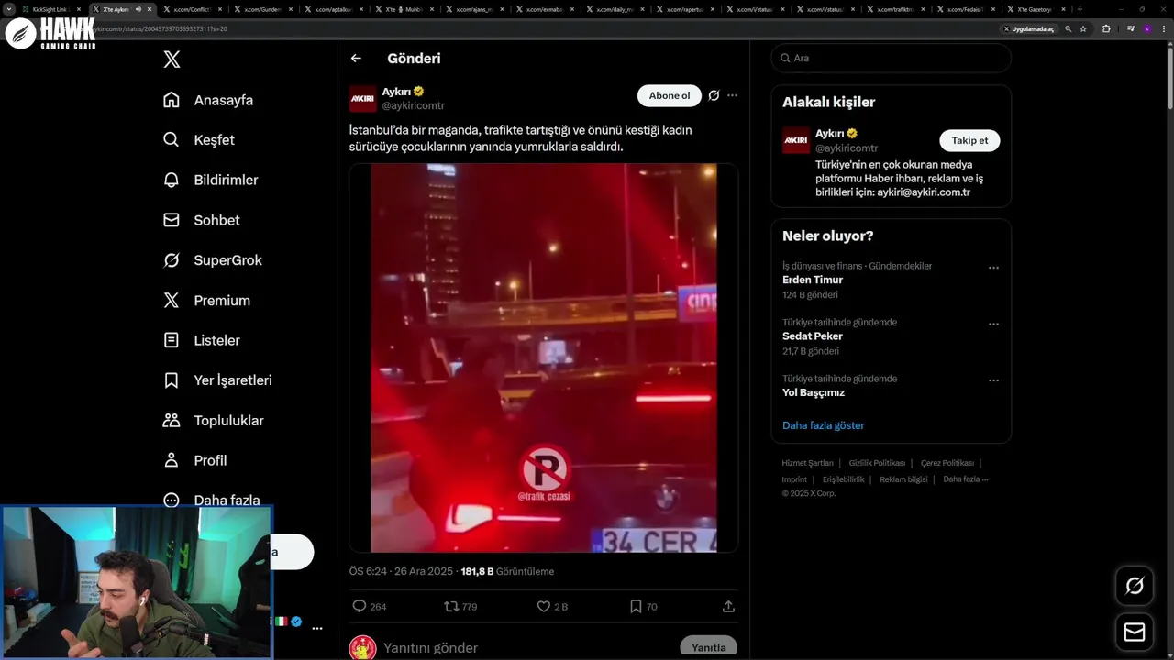Viewport: 1174px width, 660px height.
Task: Switch to X'te Gazetory browser tab
Action: pos(1036,9)
